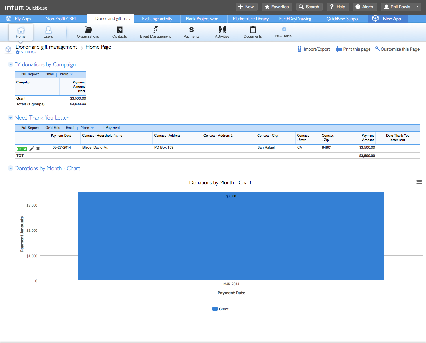Open the Activities table icon
Viewport: 426px width, 343px height.
point(222,30)
